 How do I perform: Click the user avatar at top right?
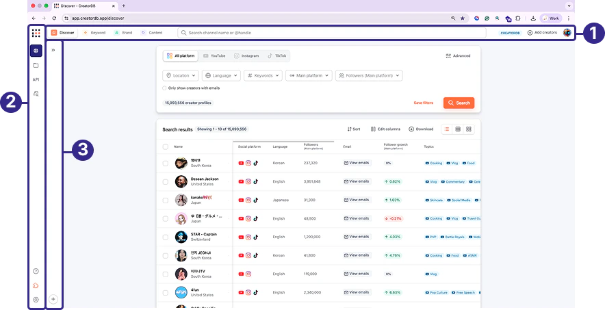567,33
